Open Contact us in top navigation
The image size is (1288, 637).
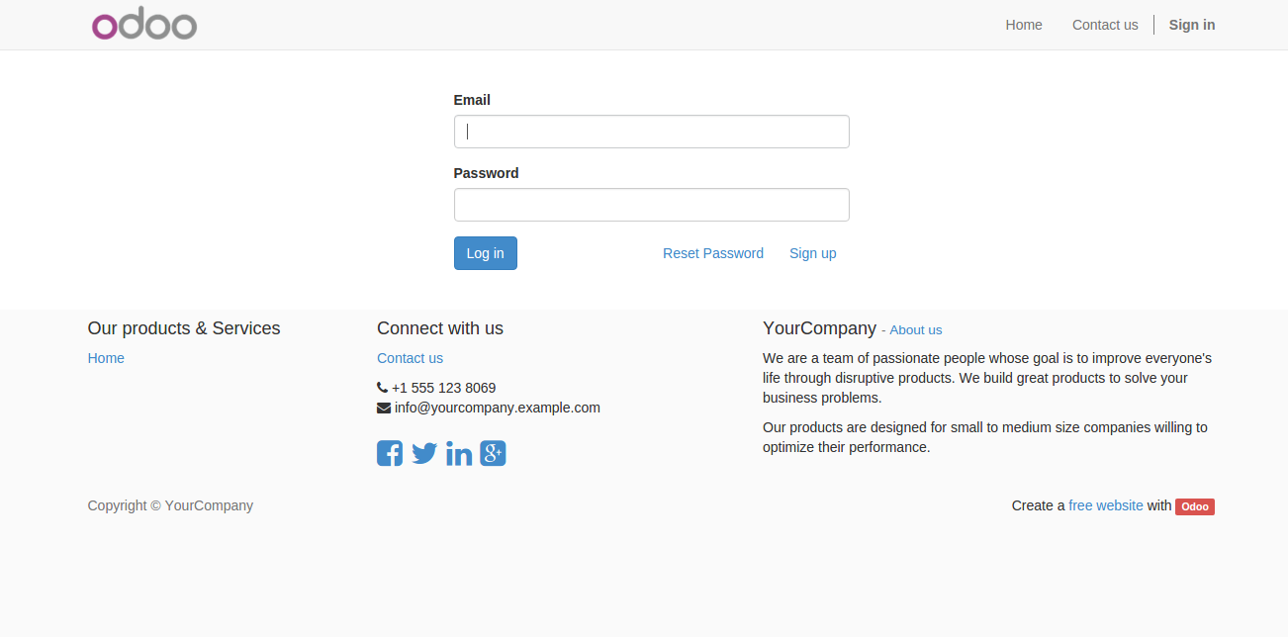pos(1105,25)
